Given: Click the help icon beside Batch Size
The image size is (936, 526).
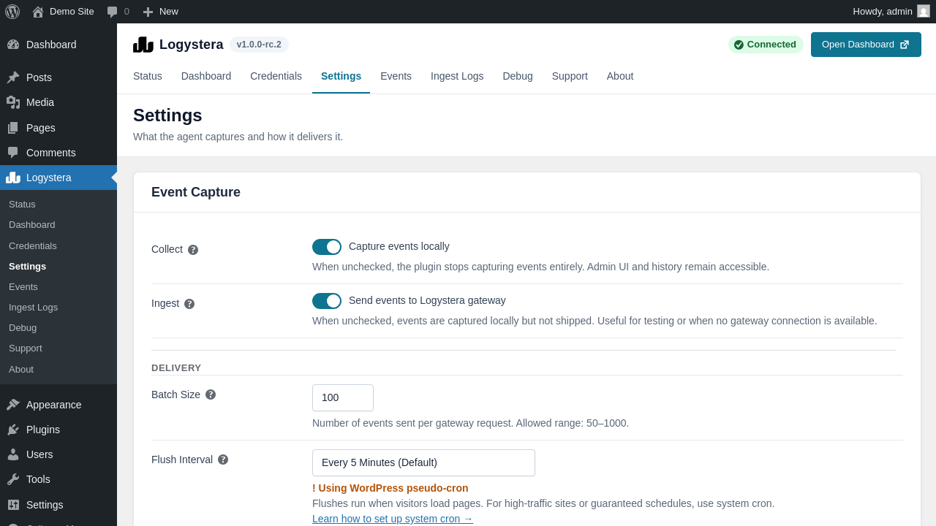Looking at the screenshot, I should click(211, 394).
